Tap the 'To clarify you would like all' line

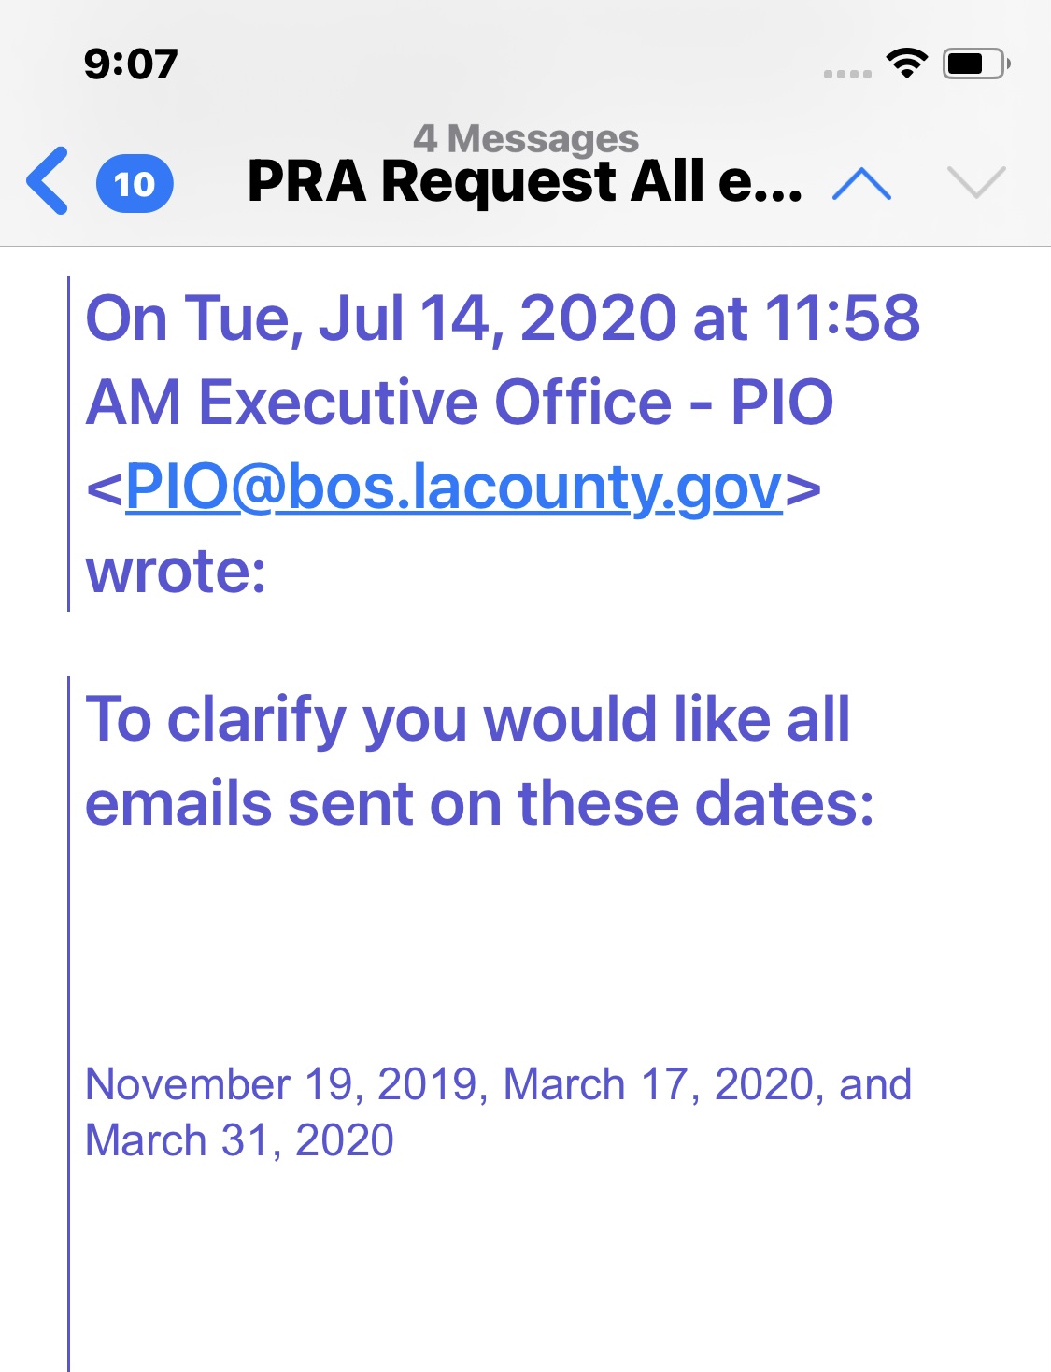[x=468, y=720]
